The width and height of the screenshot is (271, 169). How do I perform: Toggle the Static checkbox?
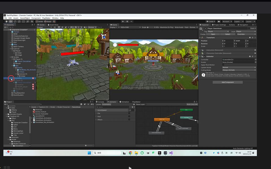249,28
